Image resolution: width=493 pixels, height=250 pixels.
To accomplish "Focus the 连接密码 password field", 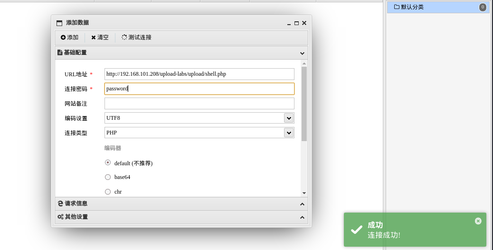I will [x=199, y=89].
